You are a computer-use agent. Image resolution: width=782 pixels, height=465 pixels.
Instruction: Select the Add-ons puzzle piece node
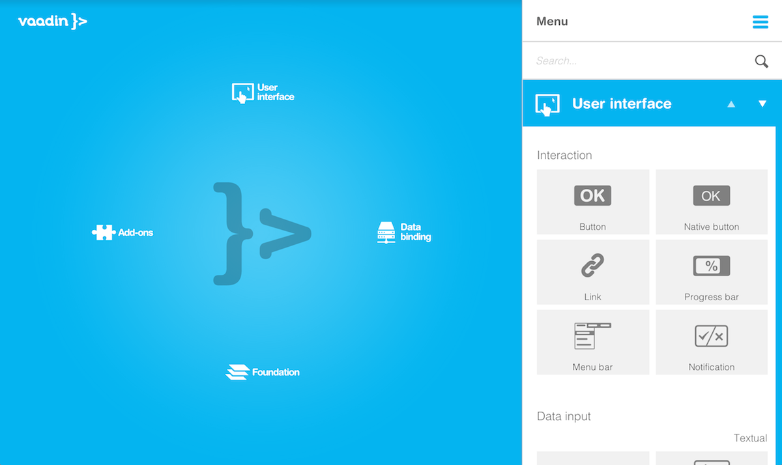(x=123, y=232)
